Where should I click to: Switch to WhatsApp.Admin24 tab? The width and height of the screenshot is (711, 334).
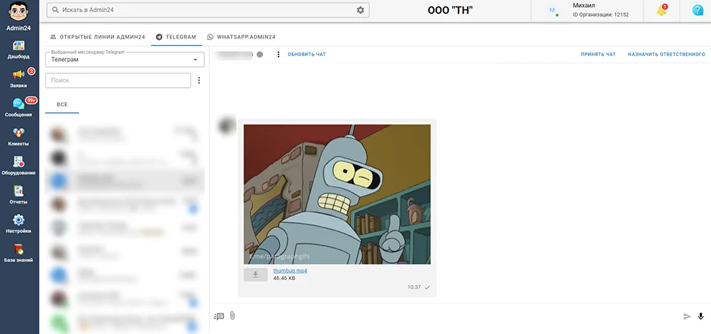[241, 37]
